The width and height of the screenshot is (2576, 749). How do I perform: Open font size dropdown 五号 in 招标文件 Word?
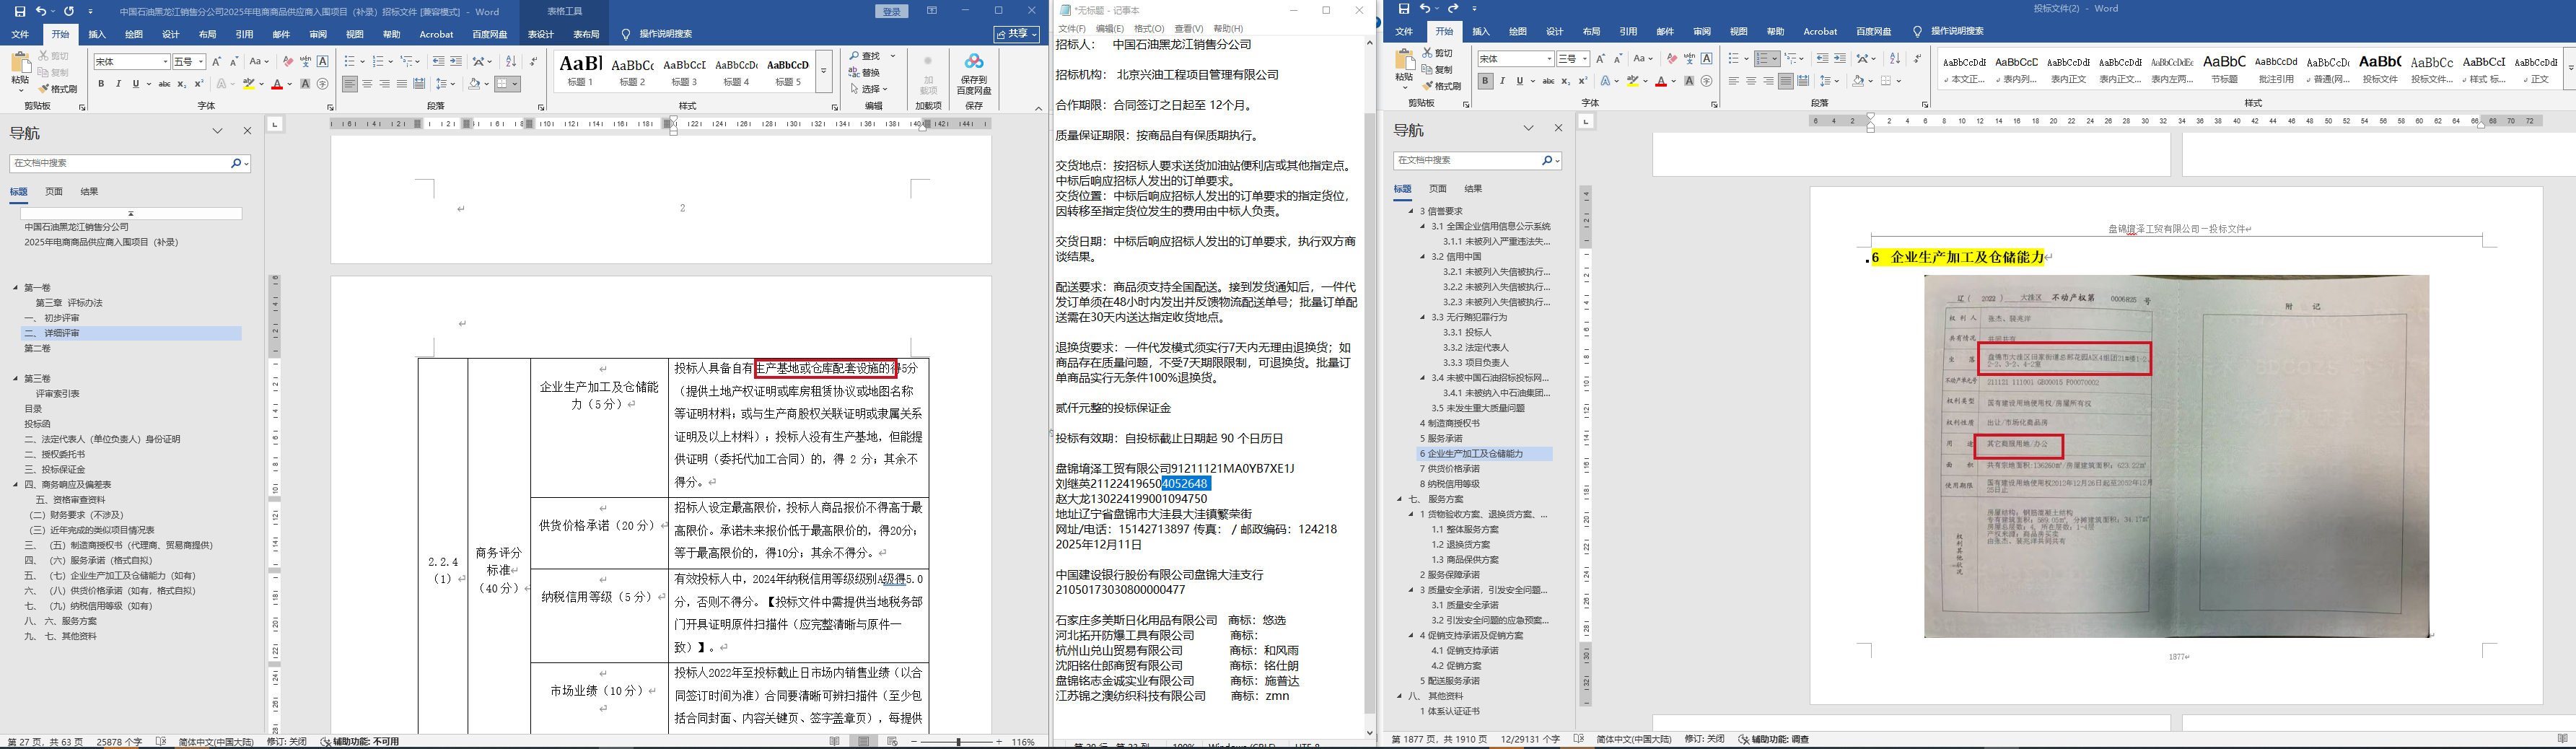click(201, 62)
